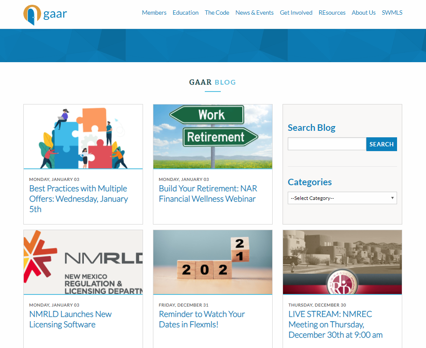Click the SEARCH button
The width and height of the screenshot is (426, 348).
tap(381, 144)
